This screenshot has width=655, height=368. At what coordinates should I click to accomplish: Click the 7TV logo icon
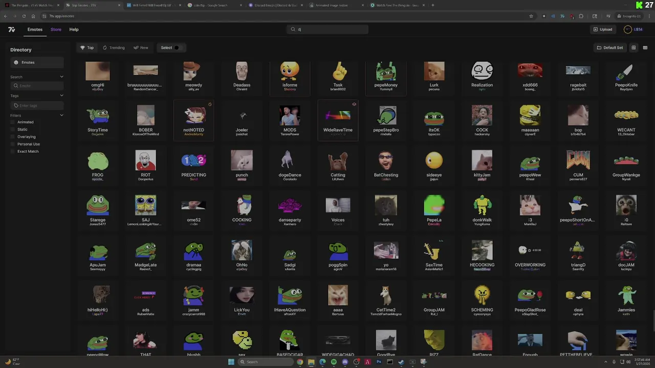coord(12,30)
